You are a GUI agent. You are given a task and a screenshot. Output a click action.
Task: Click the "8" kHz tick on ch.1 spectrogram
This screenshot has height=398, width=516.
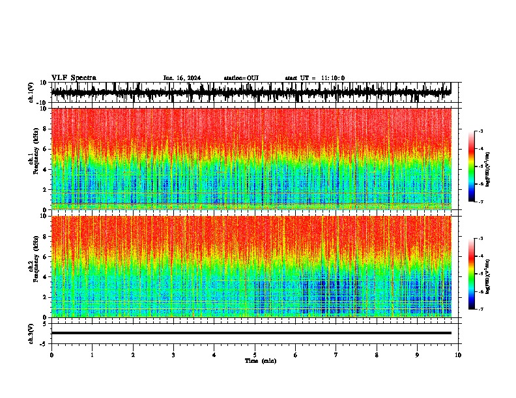tap(45, 129)
